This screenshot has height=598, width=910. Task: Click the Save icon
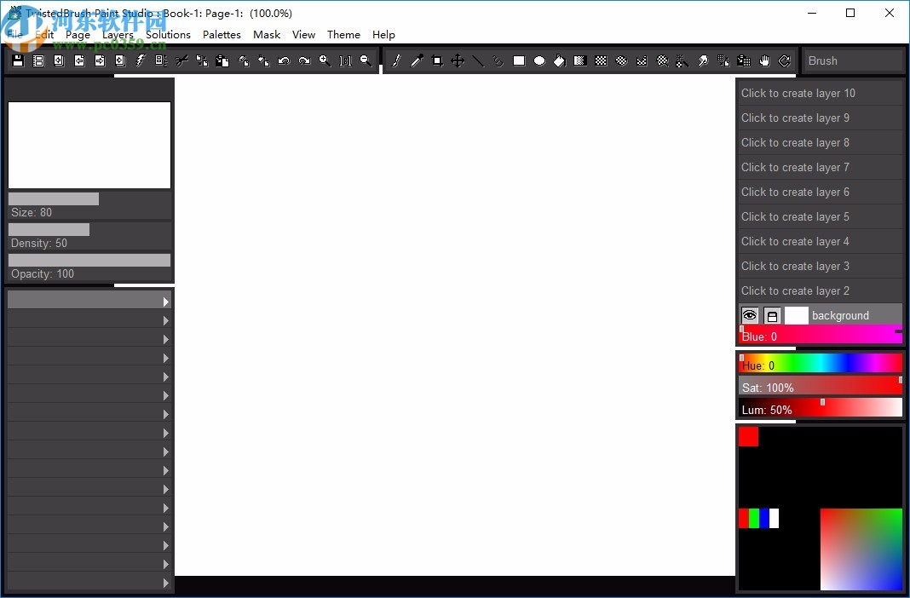tap(17, 60)
